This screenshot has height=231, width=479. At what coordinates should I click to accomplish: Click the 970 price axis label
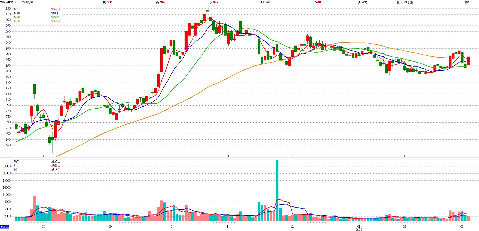pos(8,54)
